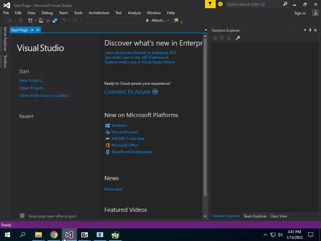Open 7-Zip from the taskbar
The image size is (321, 241).
(85, 235)
